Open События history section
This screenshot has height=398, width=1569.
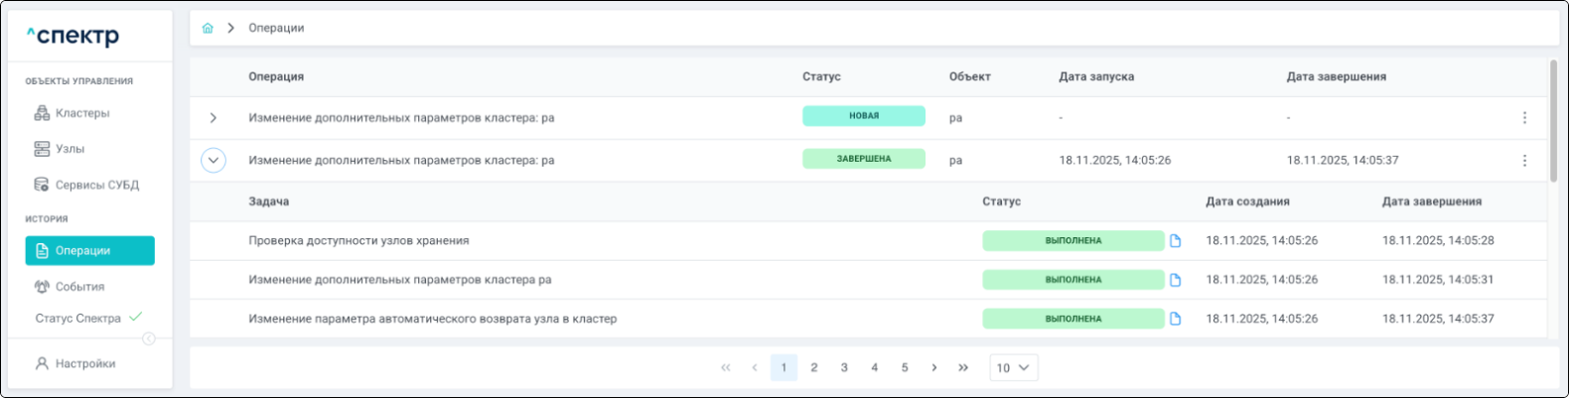[x=79, y=287]
